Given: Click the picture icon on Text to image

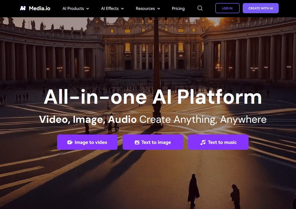Looking at the screenshot, I should pos(137,142).
